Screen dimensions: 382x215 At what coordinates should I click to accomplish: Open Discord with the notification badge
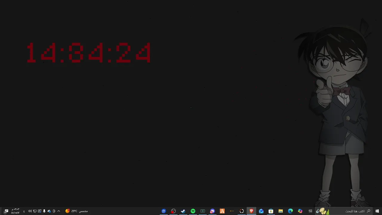click(212, 211)
